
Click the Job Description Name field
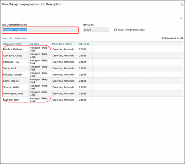(40, 30)
